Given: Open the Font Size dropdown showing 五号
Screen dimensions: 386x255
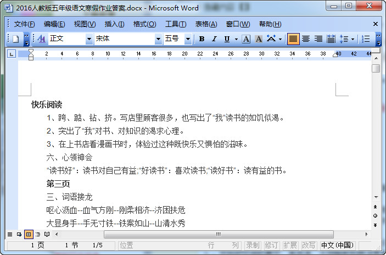Looking at the screenshot, I should pos(188,39).
